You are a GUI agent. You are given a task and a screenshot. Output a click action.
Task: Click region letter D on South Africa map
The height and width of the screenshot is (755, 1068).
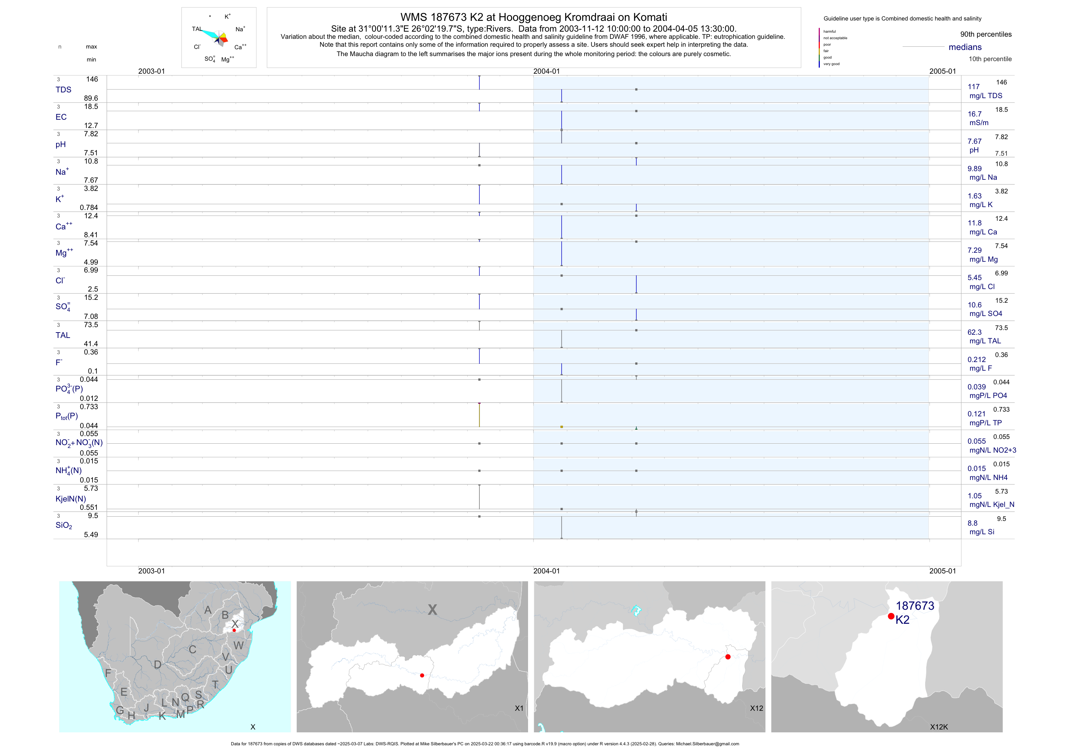pyautogui.click(x=158, y=665)
